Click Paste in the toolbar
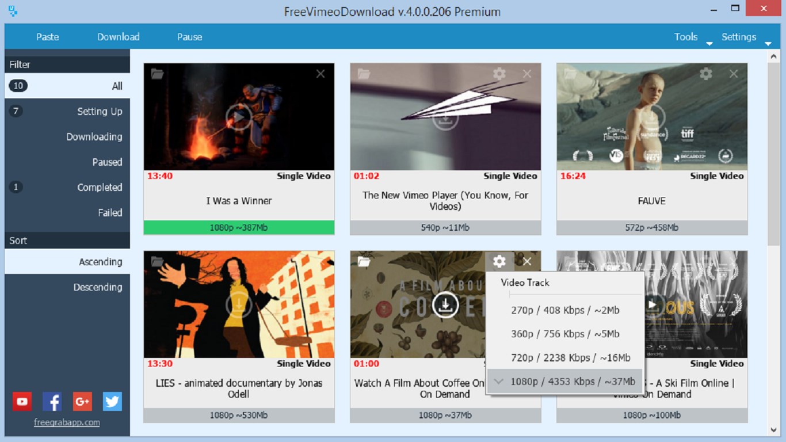The width and height of the screenshot is (786, 442). (48, 37)
